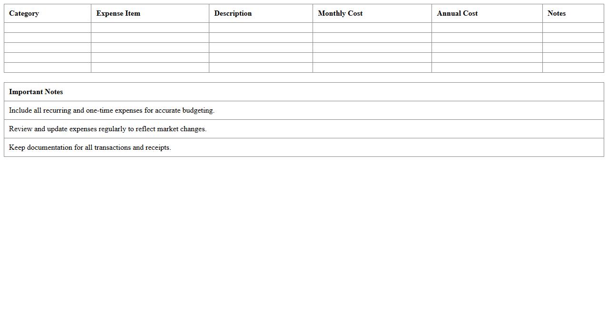This screenshot has width=608, height=309.
Task: Click the first empty Category cell
Action: pos(48,28)
